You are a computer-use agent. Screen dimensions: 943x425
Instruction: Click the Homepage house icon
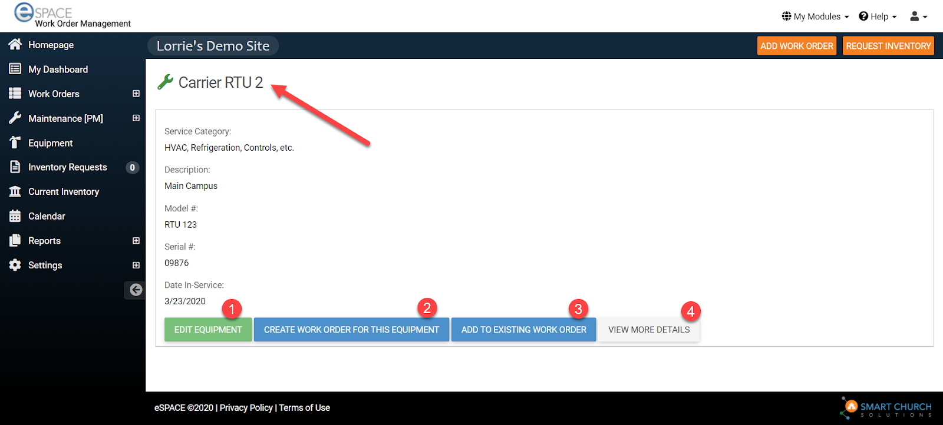(x=15, y=44)
